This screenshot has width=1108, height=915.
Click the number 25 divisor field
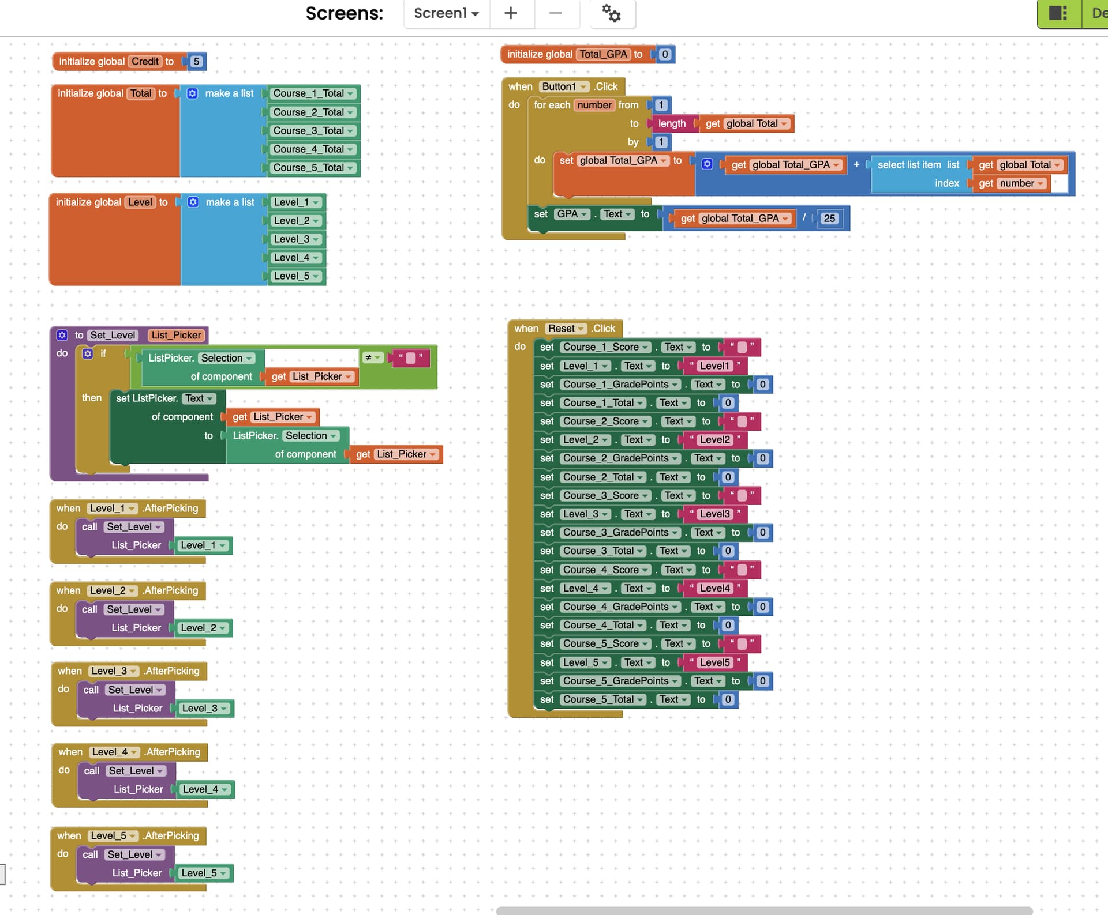829,219
